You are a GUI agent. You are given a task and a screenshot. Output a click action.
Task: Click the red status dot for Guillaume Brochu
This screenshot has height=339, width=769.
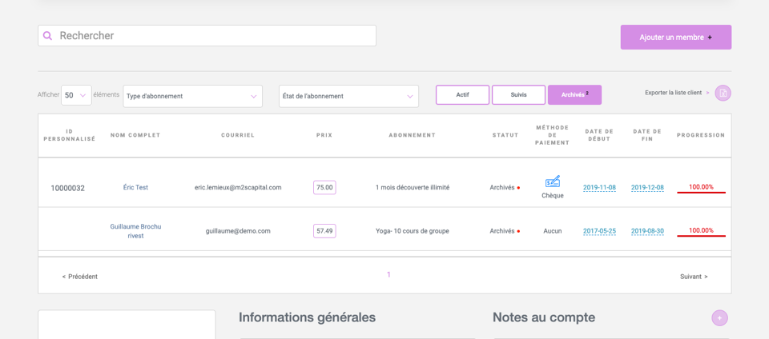(x=518, y=231)
